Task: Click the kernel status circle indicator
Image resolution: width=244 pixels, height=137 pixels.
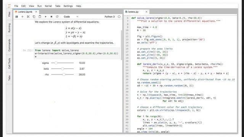Action: click(x=119, y=17)
